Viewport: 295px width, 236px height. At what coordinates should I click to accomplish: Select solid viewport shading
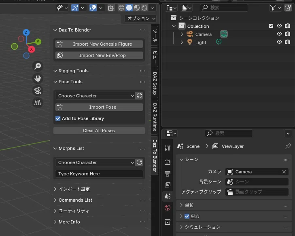[x=129, y=8]
